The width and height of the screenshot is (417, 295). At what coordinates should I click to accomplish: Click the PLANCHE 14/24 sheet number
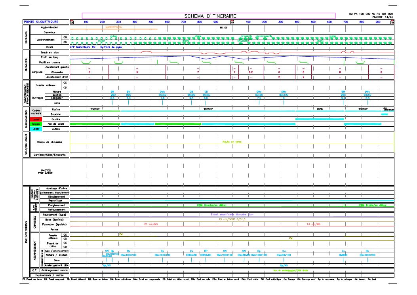click(382, 17)
